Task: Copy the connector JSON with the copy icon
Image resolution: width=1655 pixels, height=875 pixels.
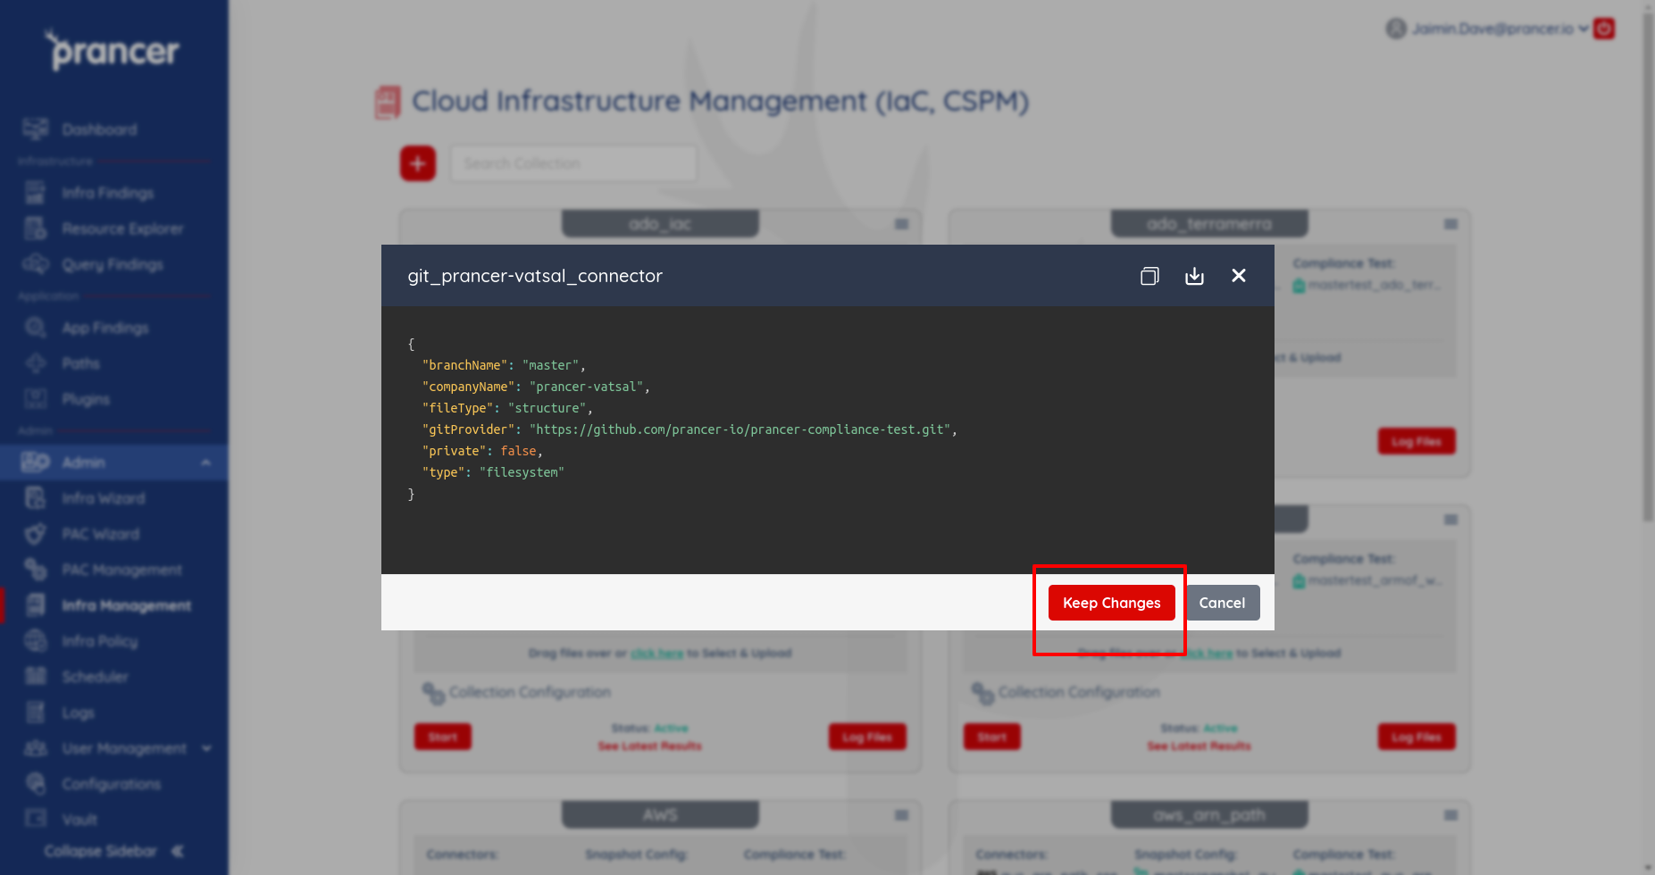Action: (1149, 276)
